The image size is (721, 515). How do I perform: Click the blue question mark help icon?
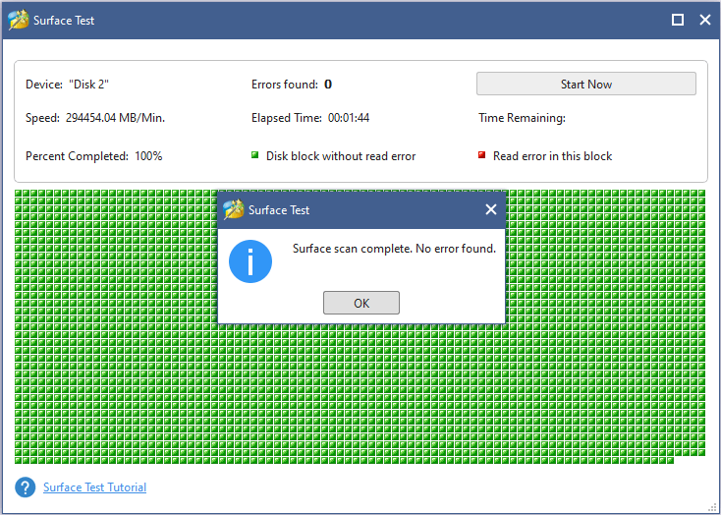[x=26, y=487]
